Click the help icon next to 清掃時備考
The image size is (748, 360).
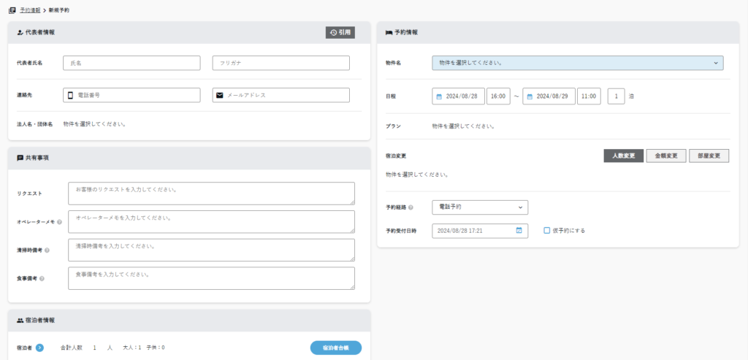click(x=47, y=250)
